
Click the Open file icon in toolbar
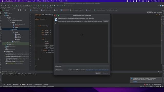pyautogui.click(x=1, y=6)
